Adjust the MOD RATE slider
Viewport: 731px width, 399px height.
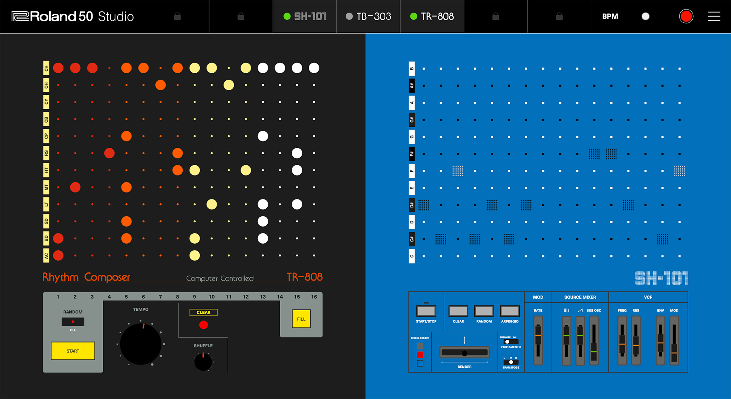click(x=538, y=340)
